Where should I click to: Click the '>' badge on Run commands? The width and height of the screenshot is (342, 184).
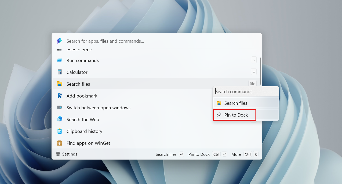(x=254, y=60)
